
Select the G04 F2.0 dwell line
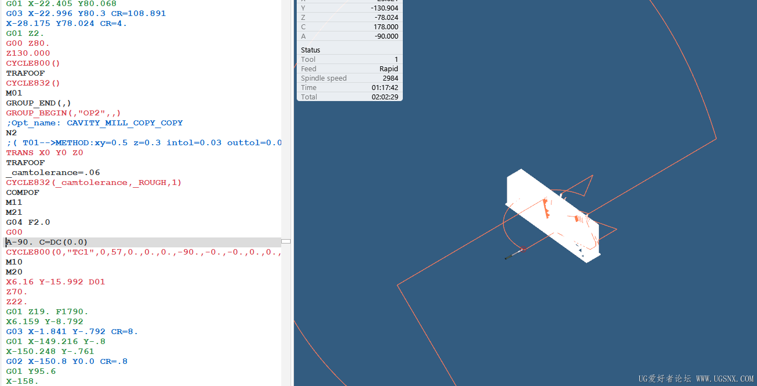pyautogui.click(x=28, y=222)
